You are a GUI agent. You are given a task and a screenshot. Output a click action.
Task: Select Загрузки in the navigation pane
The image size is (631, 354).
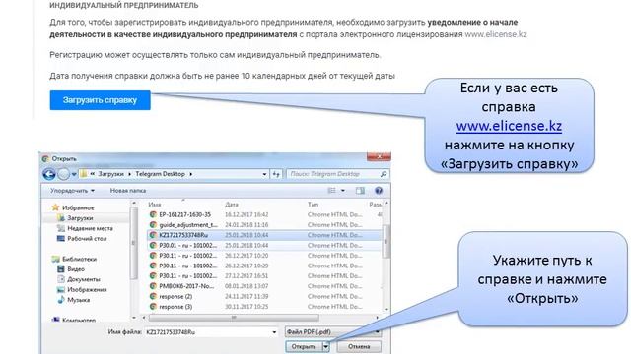(x=75, y=218)
